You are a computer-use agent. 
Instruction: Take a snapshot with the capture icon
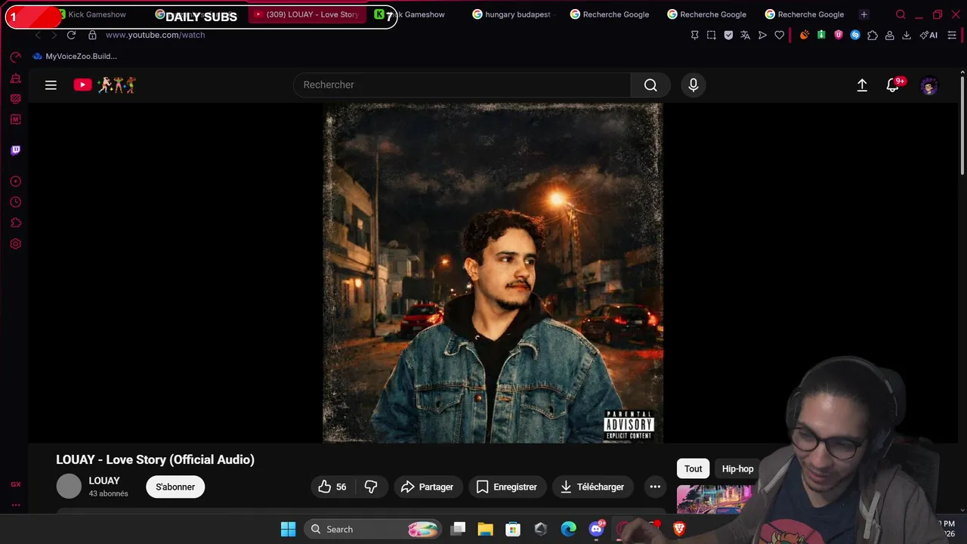tap(712, 35)
